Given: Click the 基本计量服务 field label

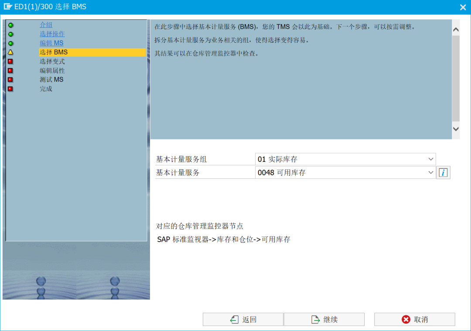Looking at the screenshot, I should (178, 173).
